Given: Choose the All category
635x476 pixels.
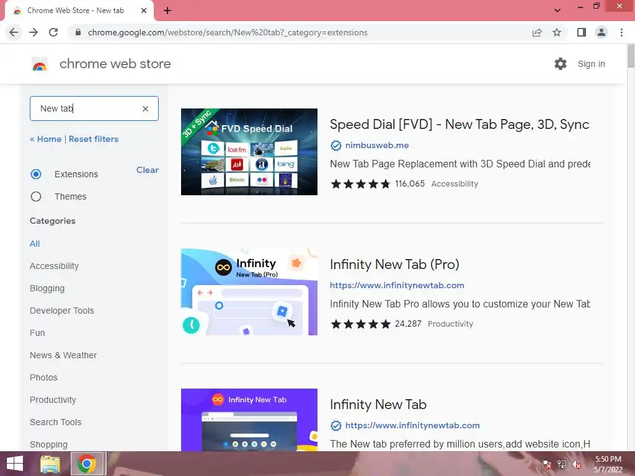Looking at the screenshot, I should 35,244.
